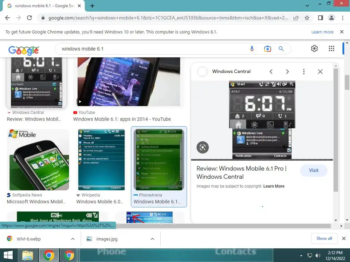Dismiss the Chrome update notification bar
Screen dimensions: 350x262
point(341,32)
